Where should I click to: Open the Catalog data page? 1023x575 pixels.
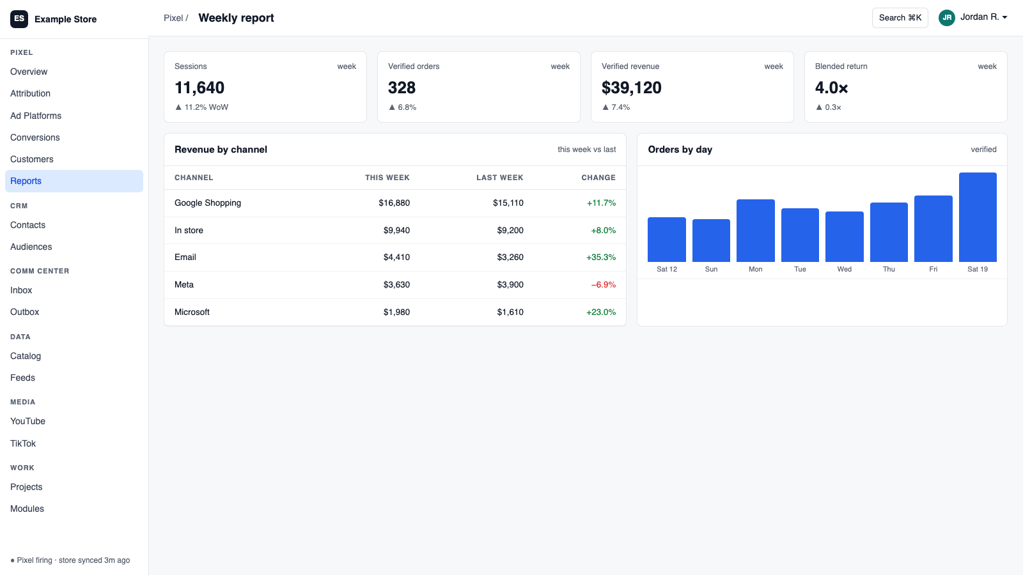click(74, 356)
